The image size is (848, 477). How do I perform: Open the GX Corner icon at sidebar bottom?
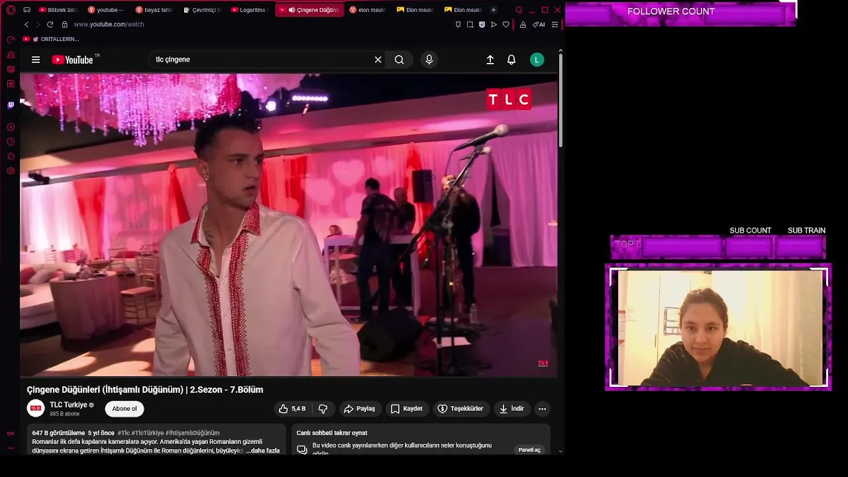(x=11, y=433)
